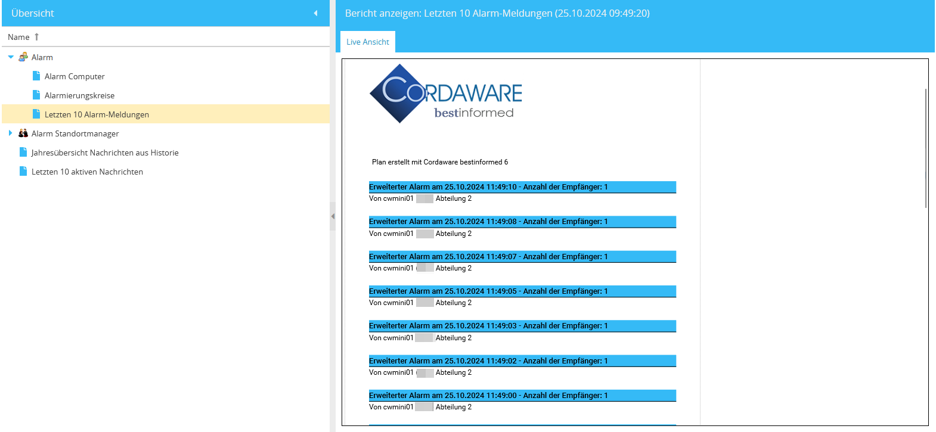Click the alarm entry at 11:49:08
The image size is (936, 432).
522,222
